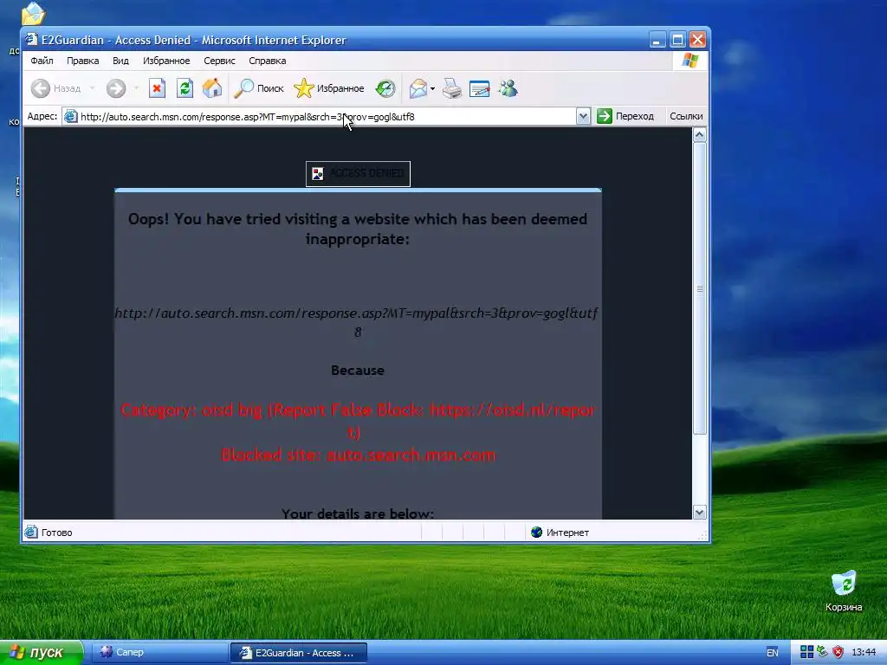887x665 pixels.
Task: Click the Переход go button
Action: pos(625,116)
